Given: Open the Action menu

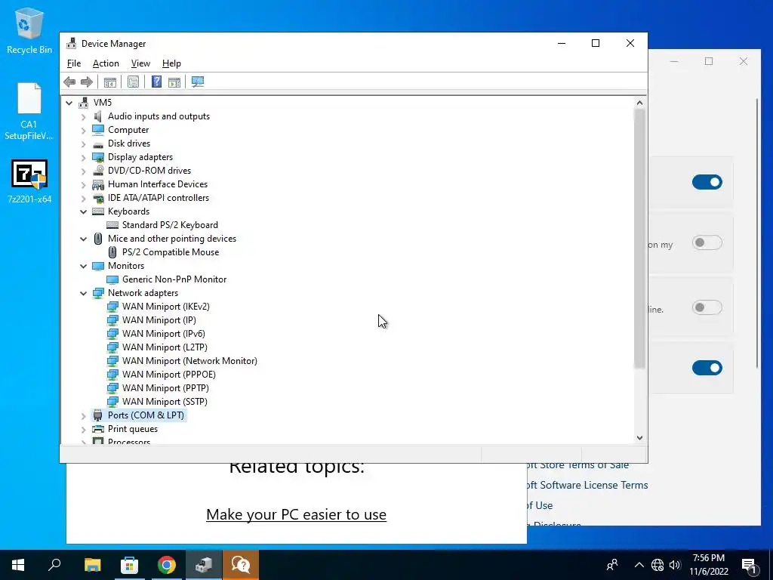Looking at the screenshot, I should point(106,63).
